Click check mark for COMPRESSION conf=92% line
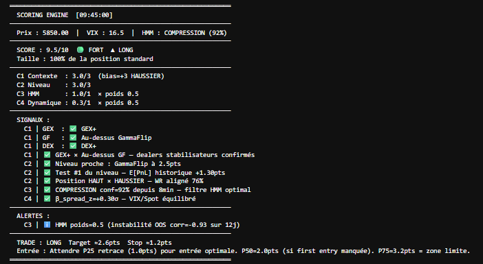The width and height of the screenshot is (483, 264). coord(47,190)
